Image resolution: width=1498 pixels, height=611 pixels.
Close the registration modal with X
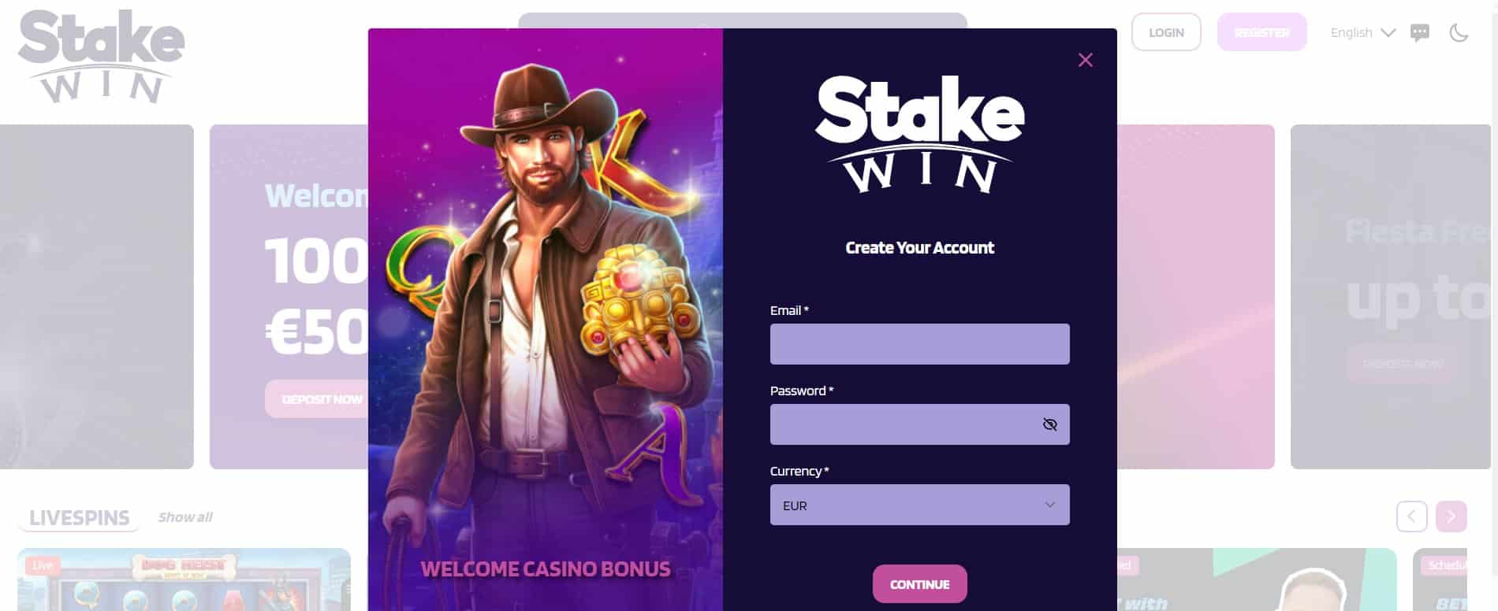click(1085, 60)
